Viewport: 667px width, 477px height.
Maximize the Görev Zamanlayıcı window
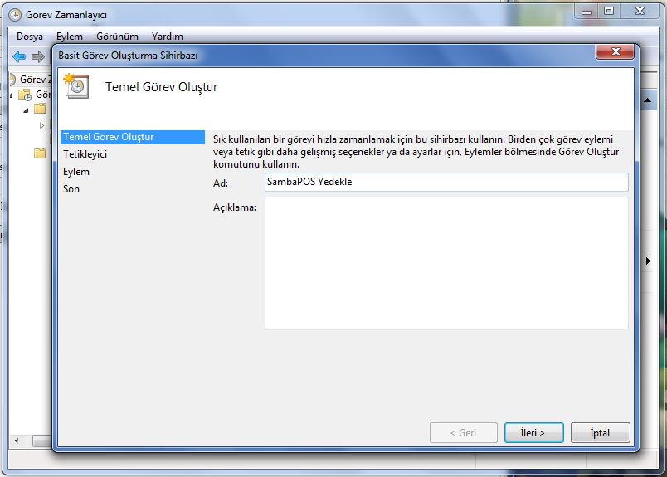pos(609,12)
